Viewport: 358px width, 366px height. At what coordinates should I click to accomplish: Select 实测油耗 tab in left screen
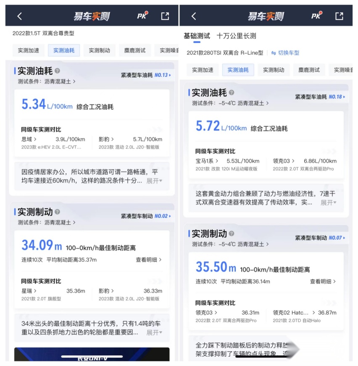64,50
